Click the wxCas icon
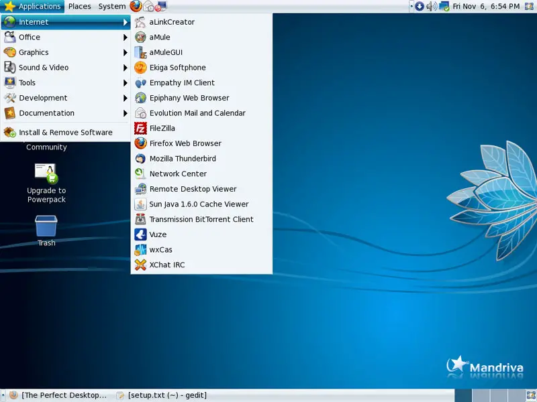The width and height of the screenshot is (537, 402). click(140, 249)
